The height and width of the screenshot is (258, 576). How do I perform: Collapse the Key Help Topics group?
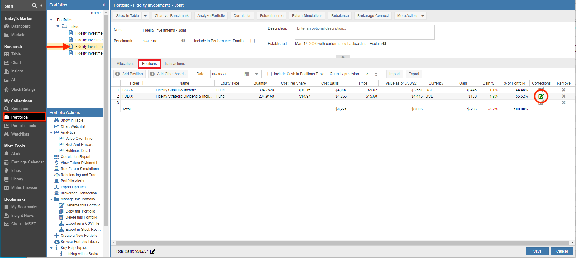[51, 248]
